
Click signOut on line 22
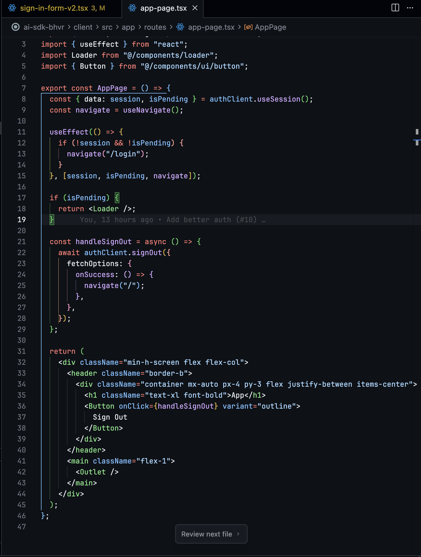[x=147, y=253]
